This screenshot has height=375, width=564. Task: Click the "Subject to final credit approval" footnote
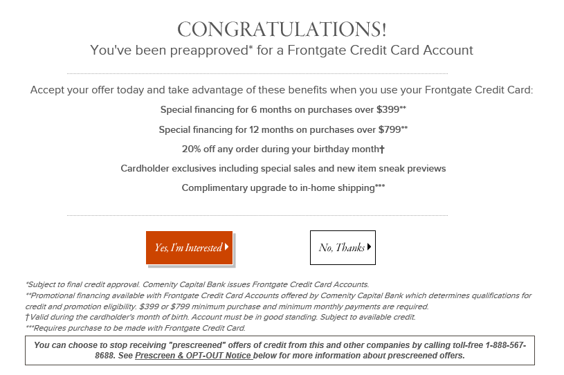(x=197, y=284)
